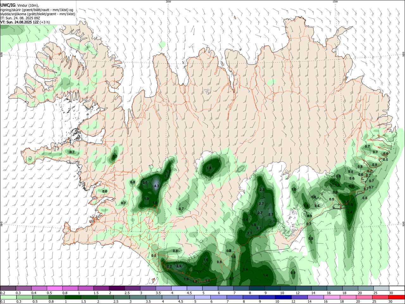The height and width of the screenshot is (304, 405).
Task: Click the 2.9 precipitation value near the south coast
Action: coord(179,266)
